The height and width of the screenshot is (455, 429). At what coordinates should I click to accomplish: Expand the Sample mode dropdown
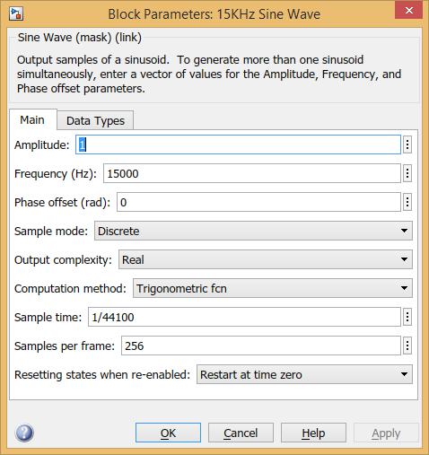click(x=253, y=231)
